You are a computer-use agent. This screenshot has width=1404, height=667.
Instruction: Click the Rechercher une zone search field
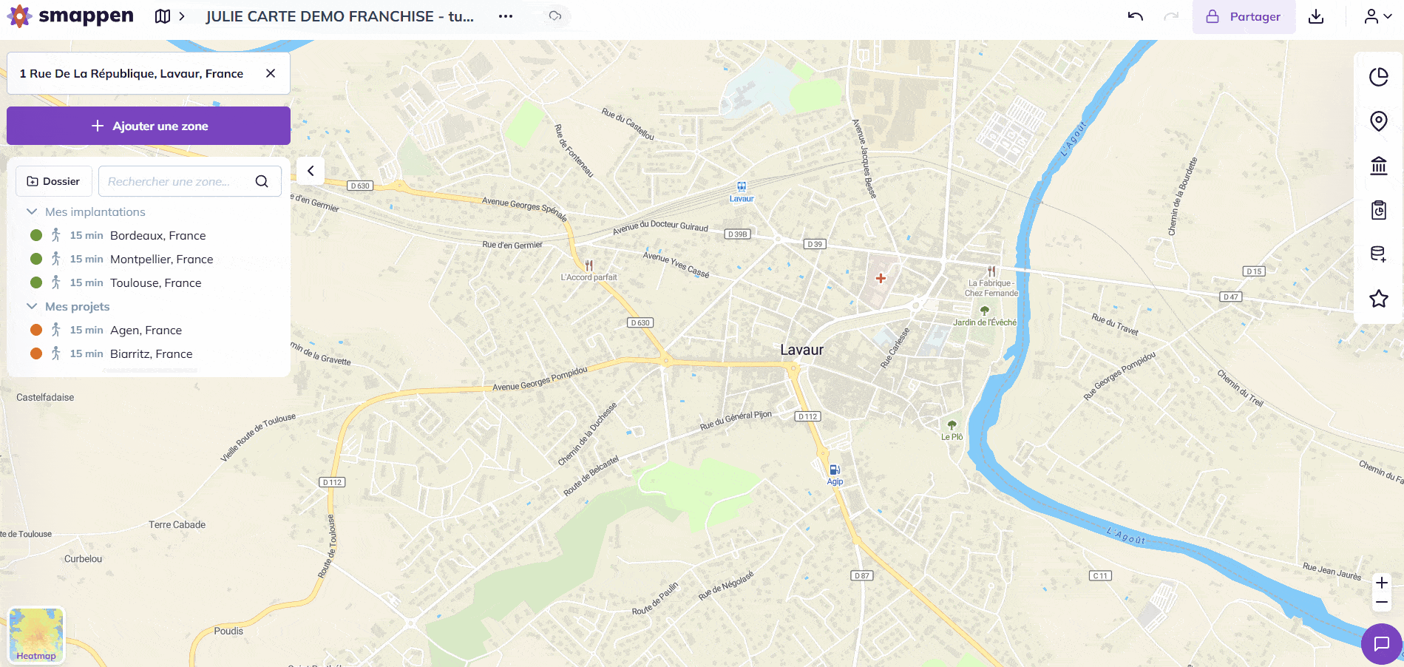(177, 181)
